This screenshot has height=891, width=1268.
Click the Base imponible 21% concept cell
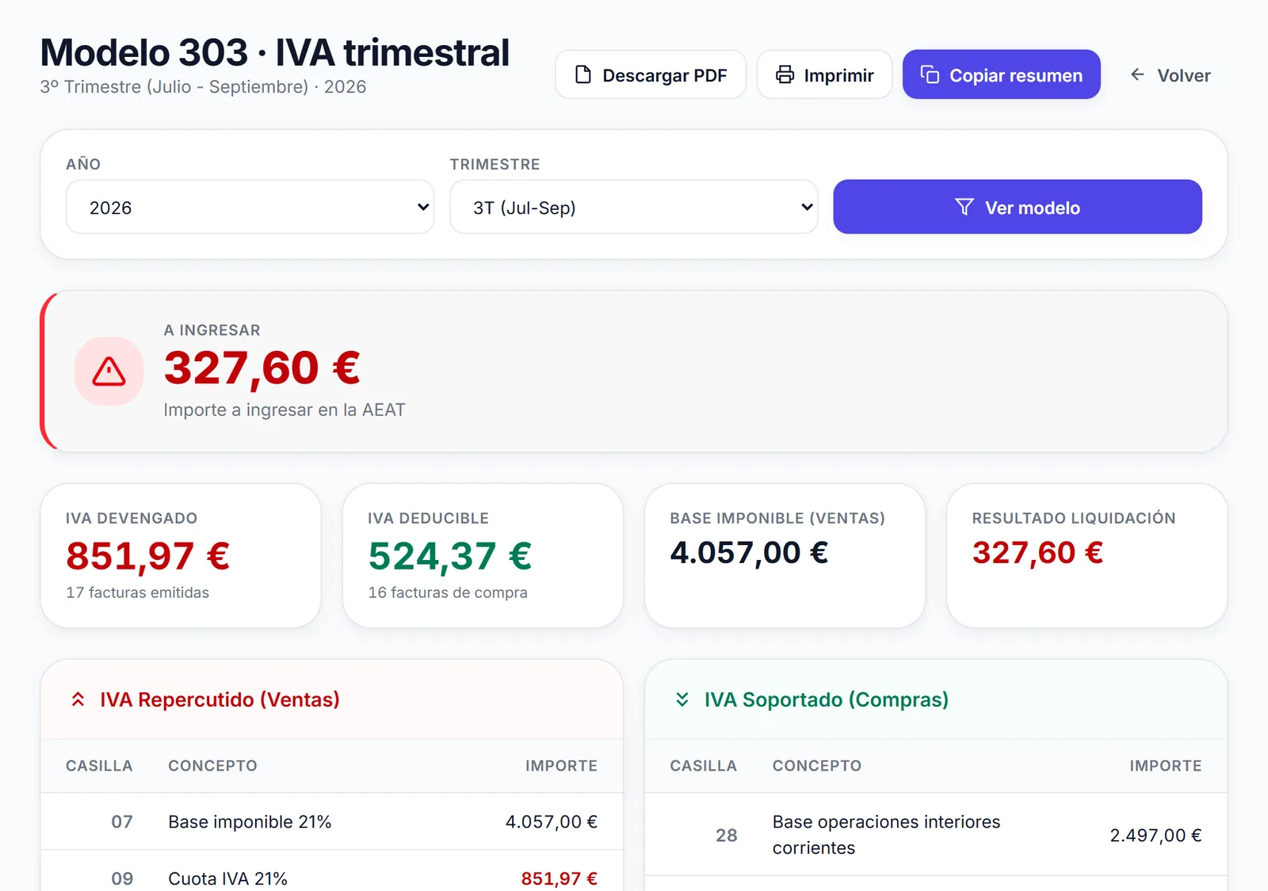(x=250, y=822)
